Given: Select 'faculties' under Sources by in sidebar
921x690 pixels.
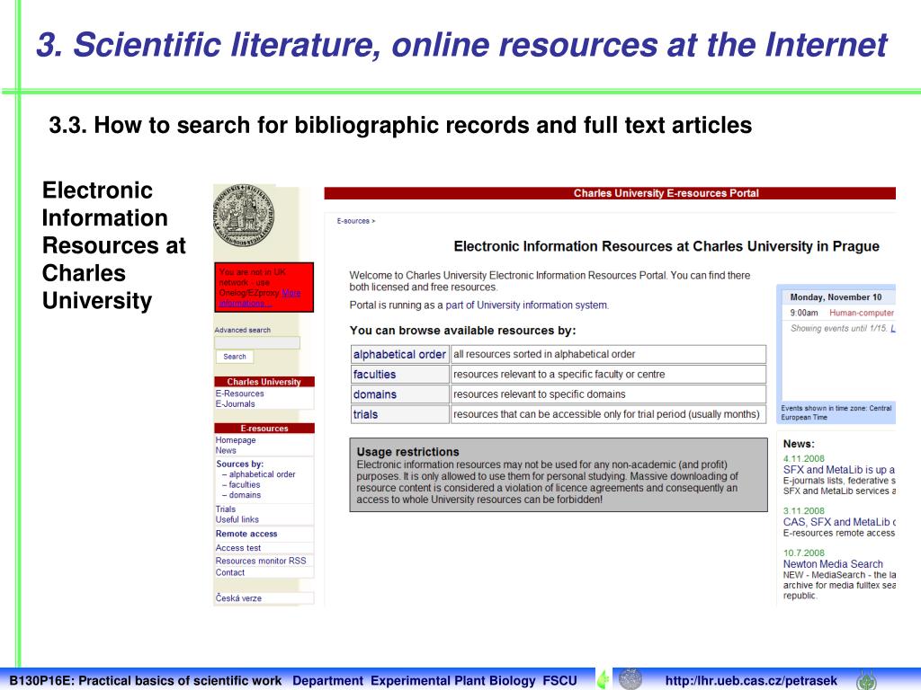Looking at the screenshot, I should pos(245,484).
